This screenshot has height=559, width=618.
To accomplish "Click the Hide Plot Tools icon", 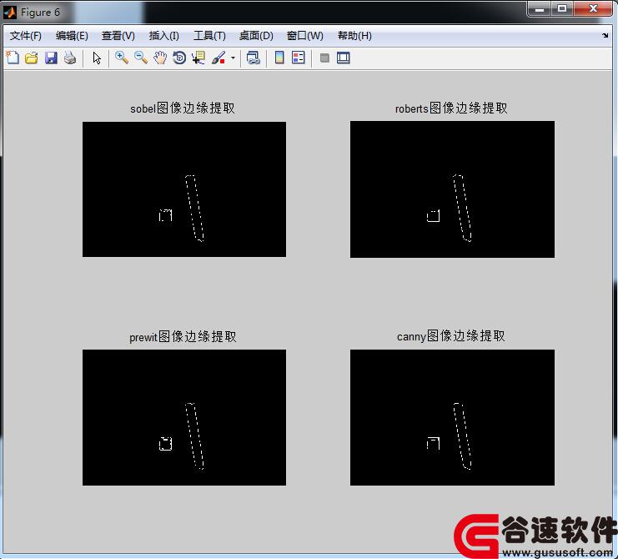I will coord(324,58).
